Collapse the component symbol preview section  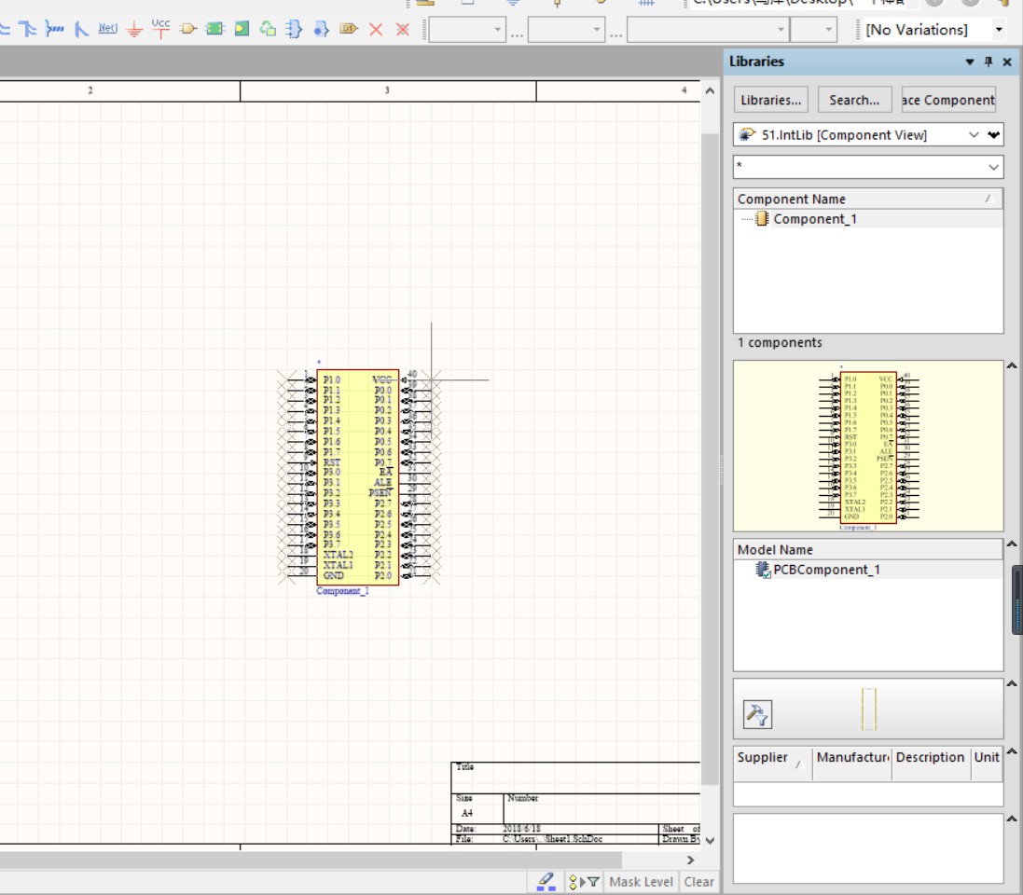tap(1012, 366)
